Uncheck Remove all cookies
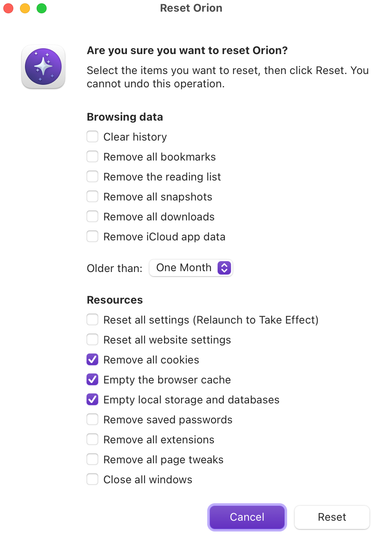The width and height of the screenshot is (382, 539). [92, 360]
